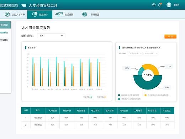Click the 人才当量密度报告 page heading
Viewport: 185px width, 139px height.
36,28
